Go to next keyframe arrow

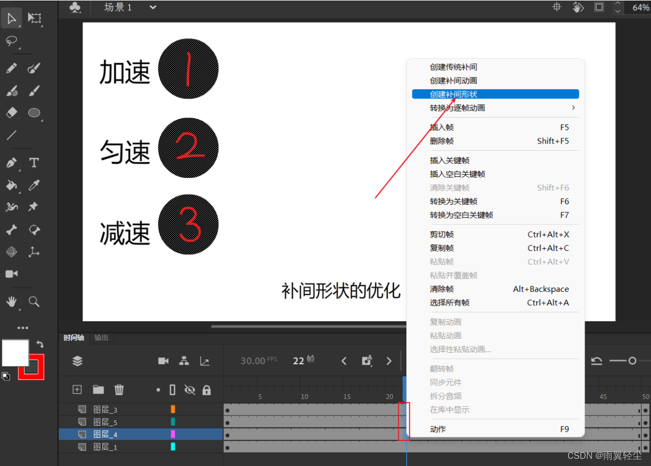pos(389,361)
